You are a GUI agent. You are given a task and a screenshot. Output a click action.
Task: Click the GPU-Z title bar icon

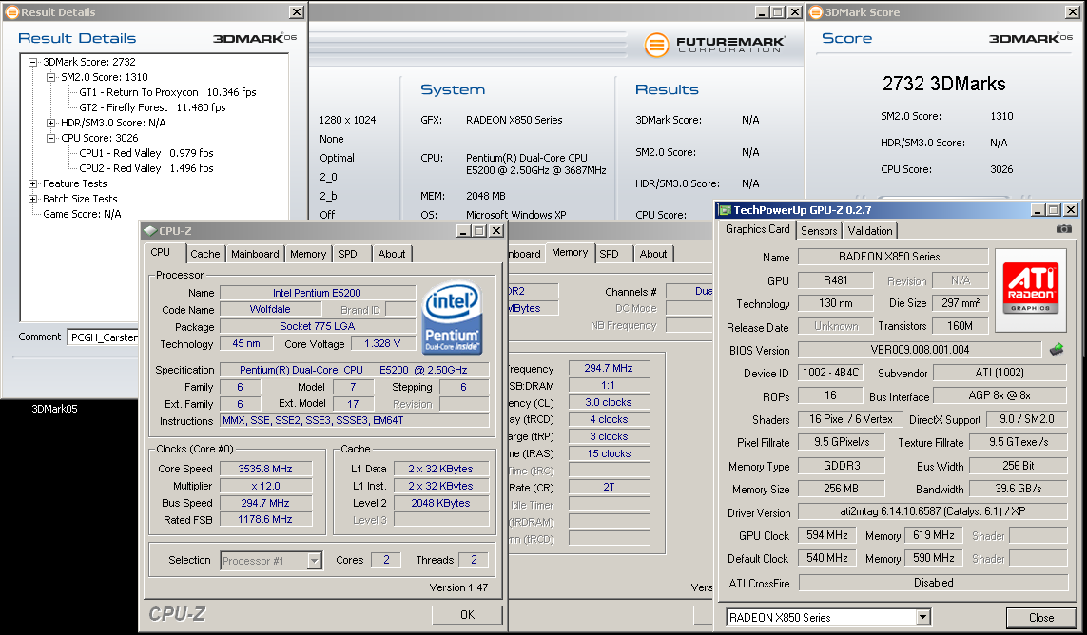coord(725,209)
